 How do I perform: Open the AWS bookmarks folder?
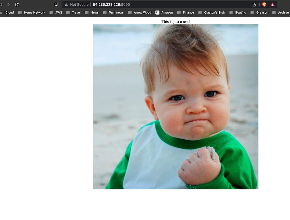tap(56, 12)
